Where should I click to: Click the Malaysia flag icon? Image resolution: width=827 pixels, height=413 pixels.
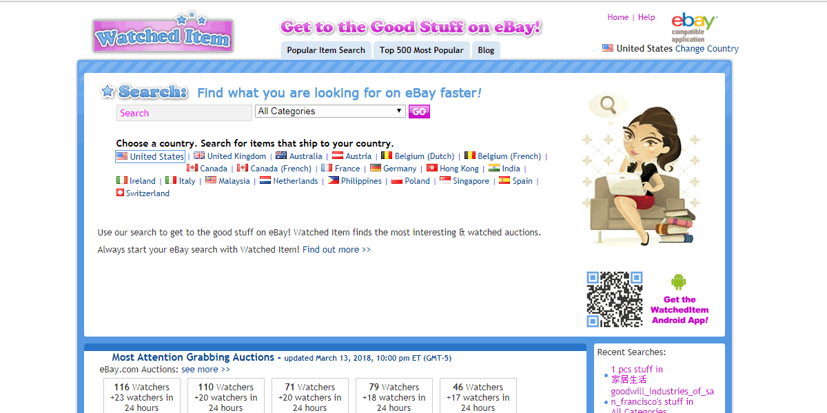[x=211, y=180]
